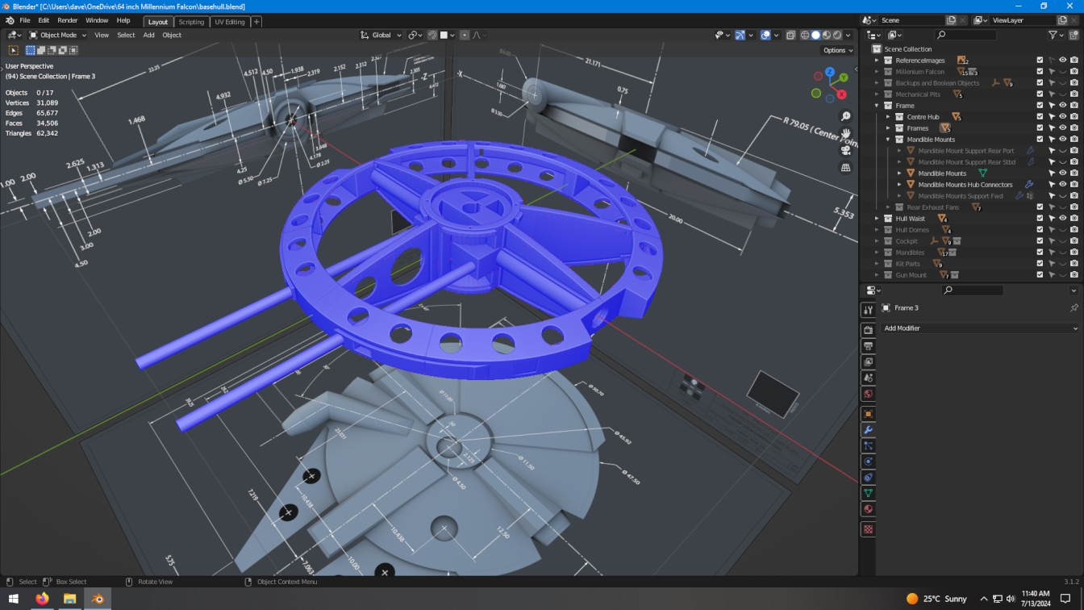Image resolution: width=1084 pixels, height=610 pixels.
Task: Disable render camera icon for Frames collection
Action: 1074,128
